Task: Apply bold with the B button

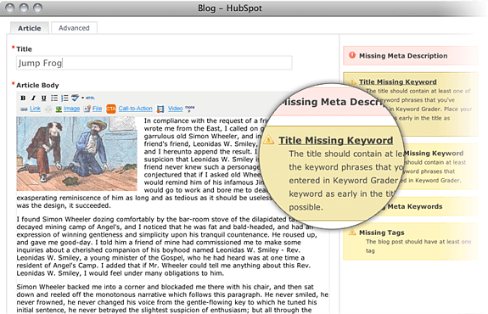Action: click(23, 98)
